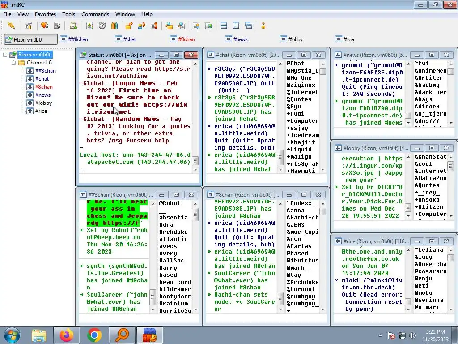Tile windows vertically via toolbar icon

click(236, 26)
